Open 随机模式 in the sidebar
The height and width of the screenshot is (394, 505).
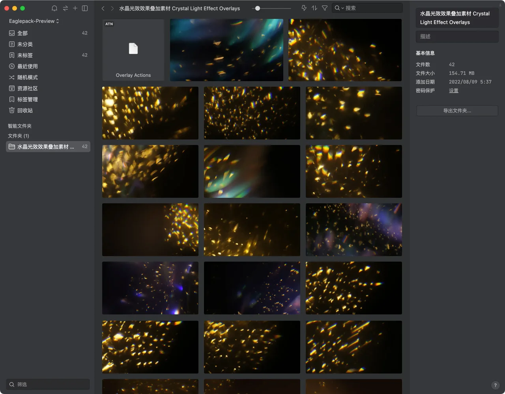pyautogui.click(x=48, y=77)
